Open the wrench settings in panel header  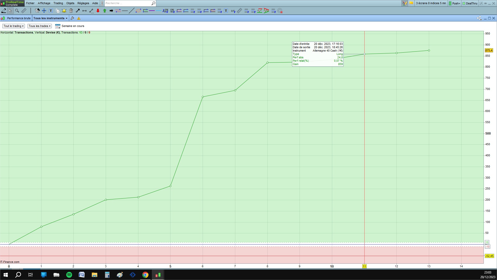[x=72, y=18]
